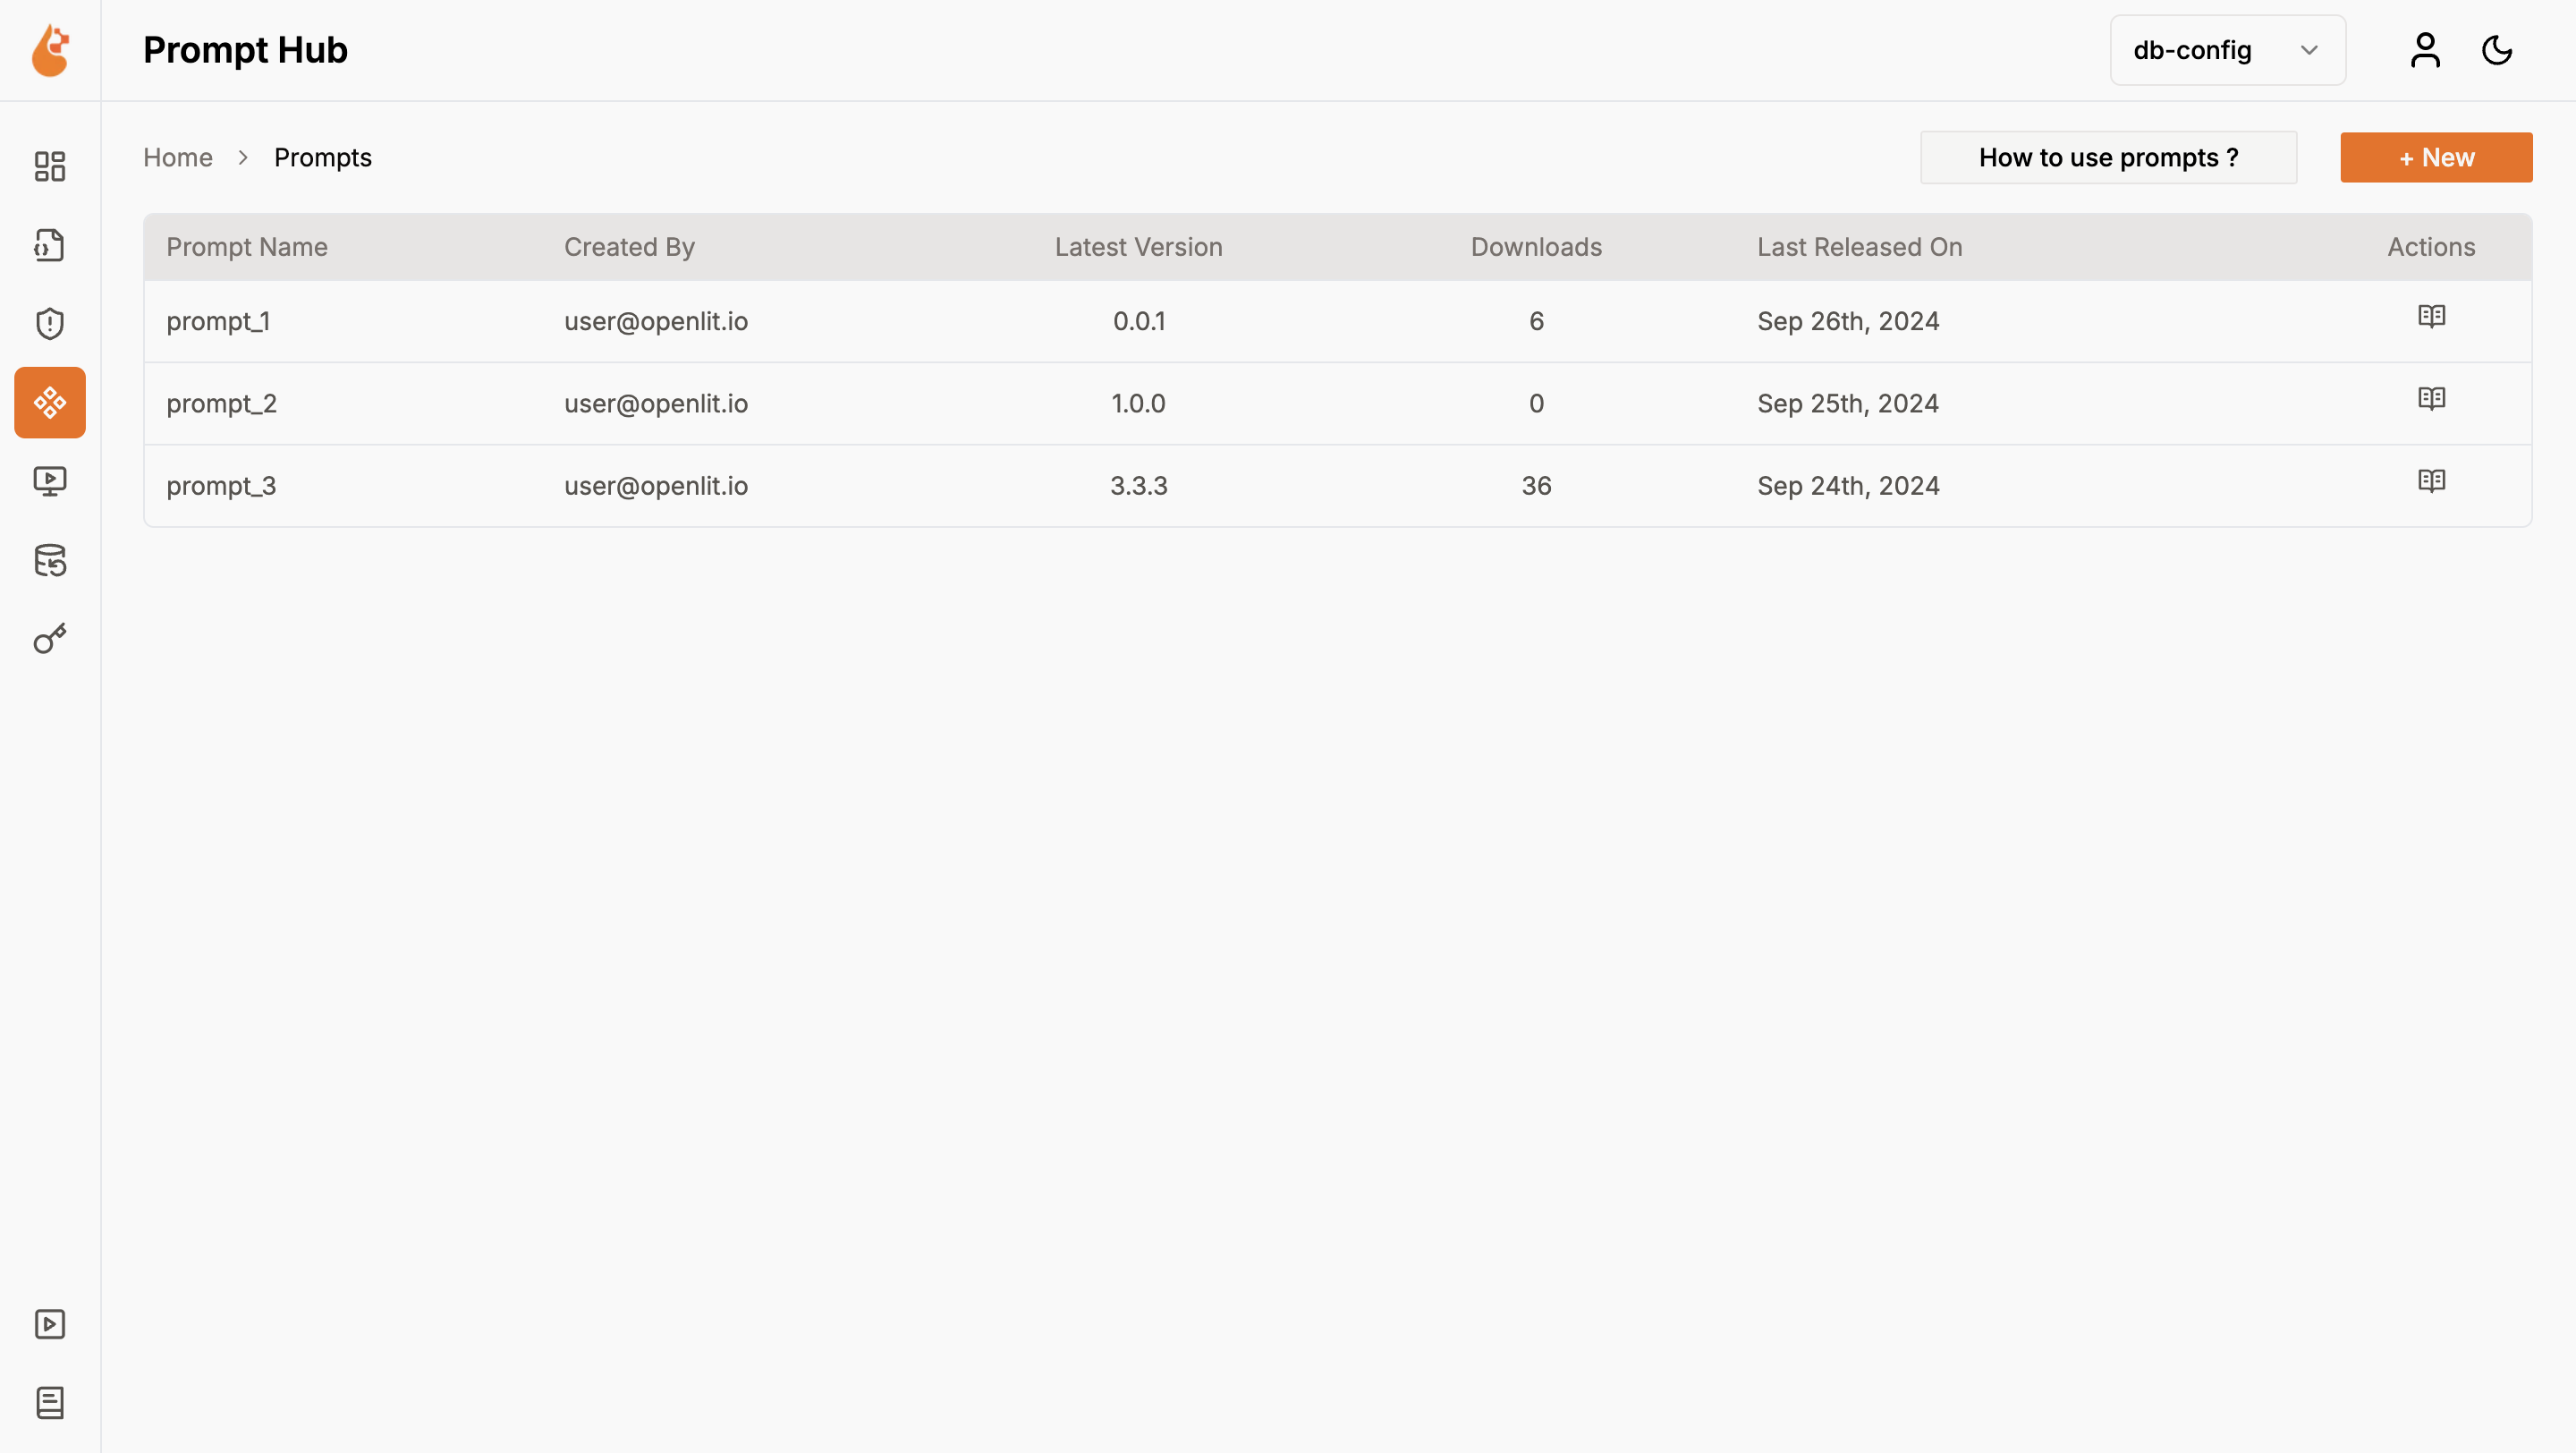Open prompt_2 details book icon

coord(2431,399)
